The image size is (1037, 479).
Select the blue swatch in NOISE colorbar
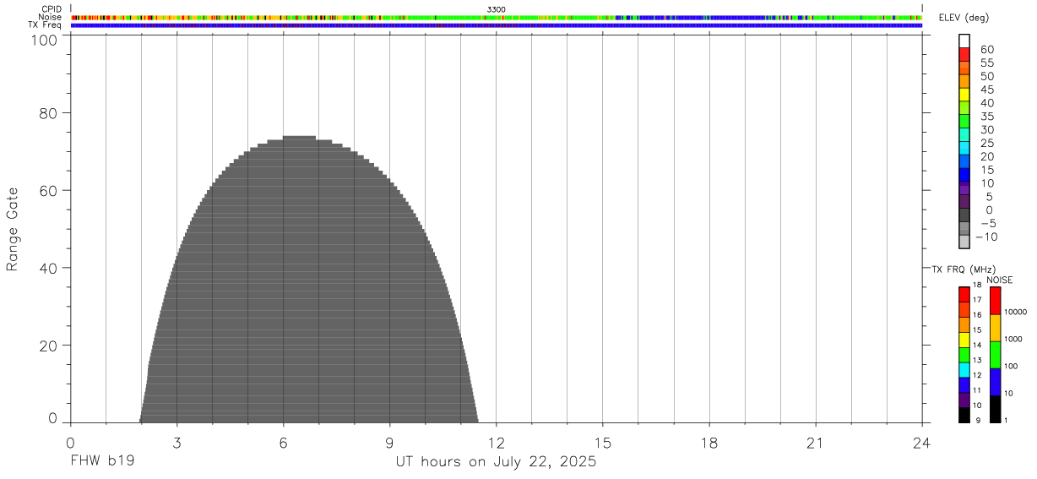pyautogui.click(x=996, y=382)
